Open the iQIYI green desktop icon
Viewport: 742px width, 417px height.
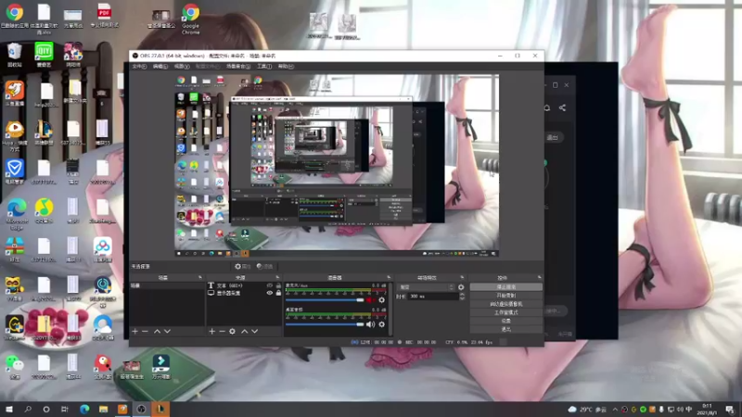point(44,55)
